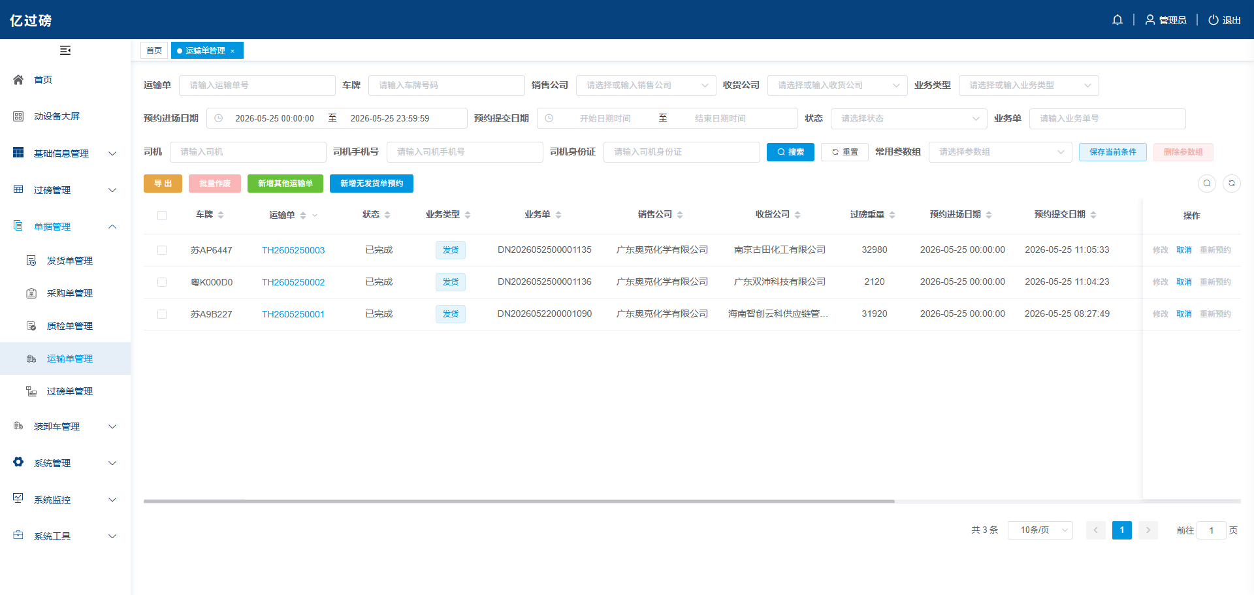Image resolution: width=1254 pixels, height=595 pixels.
Task: Expand the 装卸车管理 sidebar menu
Action: (x=65, y=426)
